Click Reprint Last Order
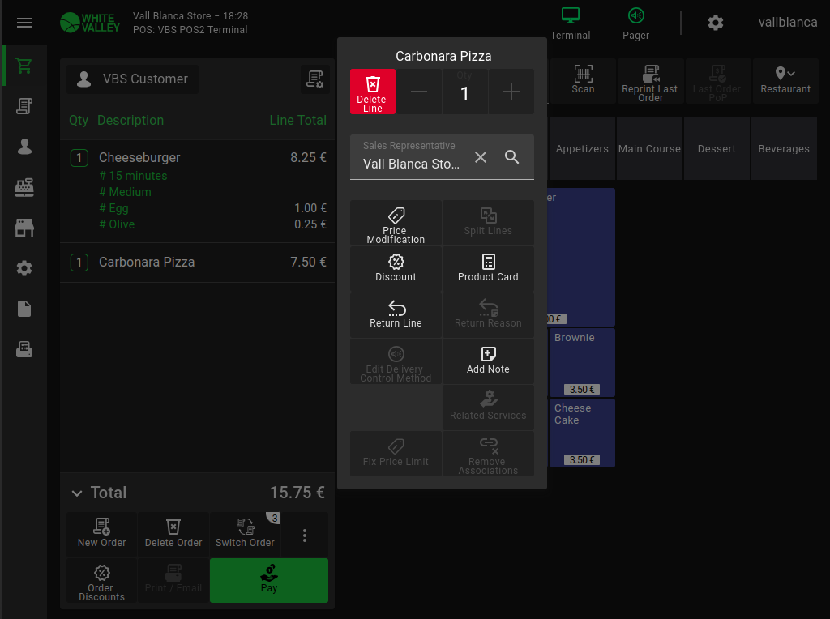Image resolution: width=830 pixels, height=619 pixels. 650,80
